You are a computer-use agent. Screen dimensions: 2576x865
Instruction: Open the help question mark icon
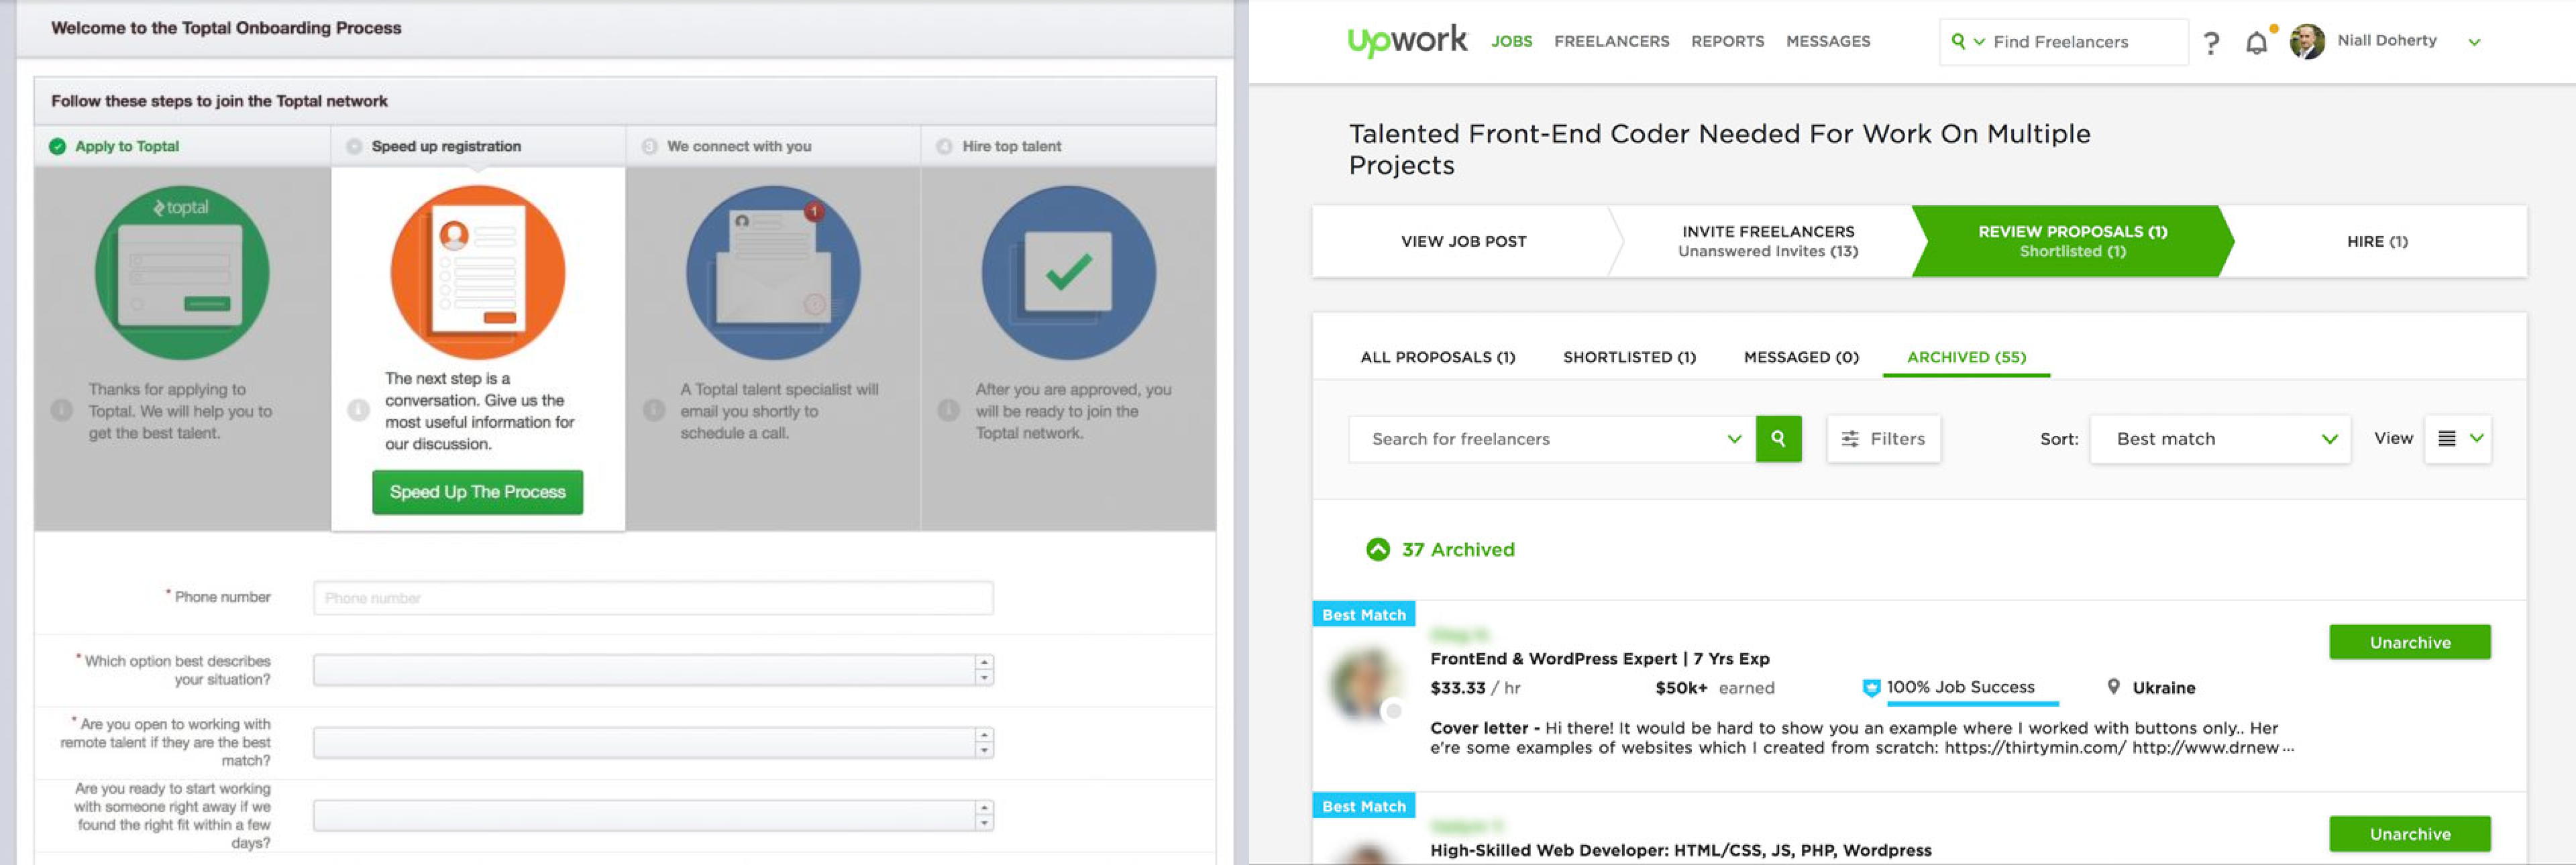tap(2211, 43)
